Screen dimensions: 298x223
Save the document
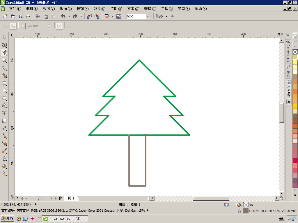click(x=21, y=16)
